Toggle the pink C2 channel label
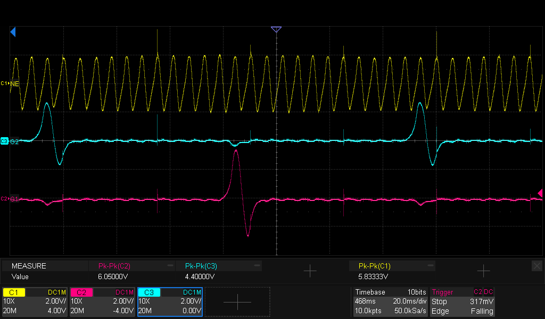Viewport: 545px width, 319px height. click(x=81, y=292)
